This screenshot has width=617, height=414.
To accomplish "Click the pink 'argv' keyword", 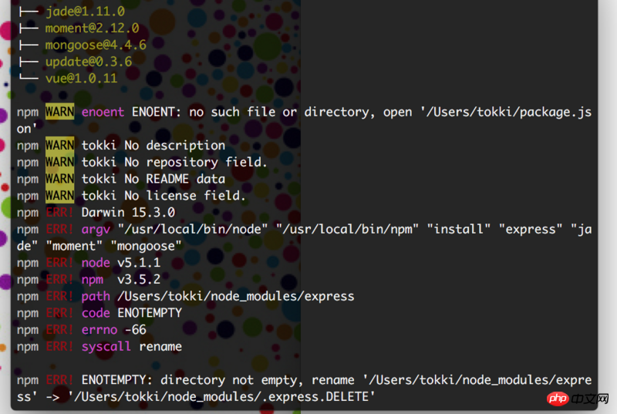I will (96, 229).
